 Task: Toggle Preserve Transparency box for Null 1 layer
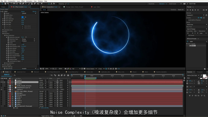[48, 84]
